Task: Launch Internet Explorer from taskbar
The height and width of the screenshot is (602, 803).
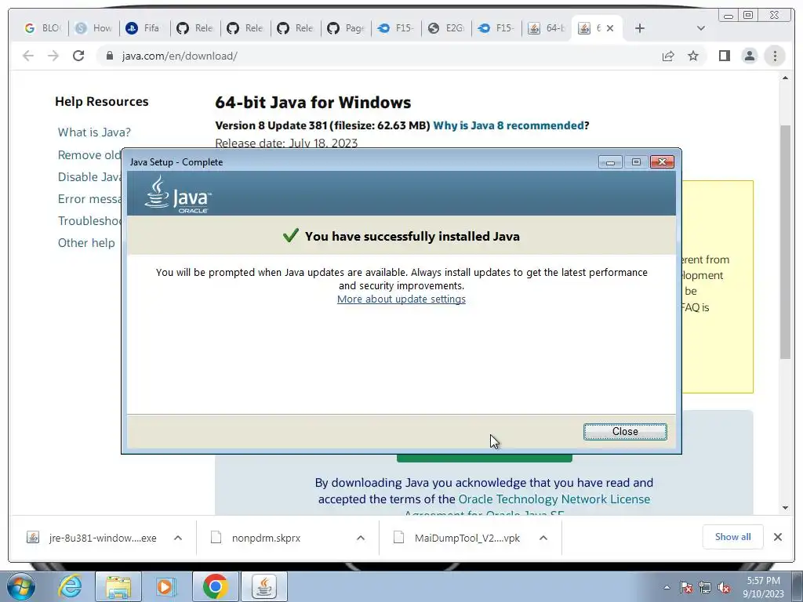Action: point(70,586)
